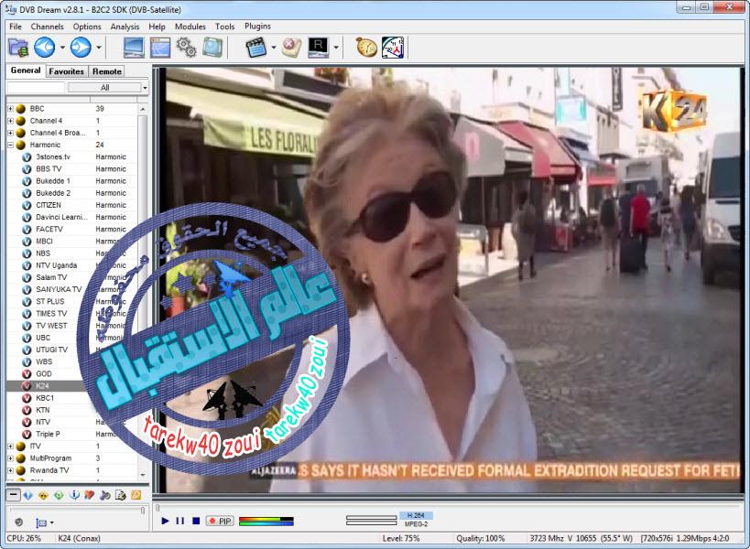750x549 pixels.
Task: Open the channel list folder toolbar icon
Action: 18,48
